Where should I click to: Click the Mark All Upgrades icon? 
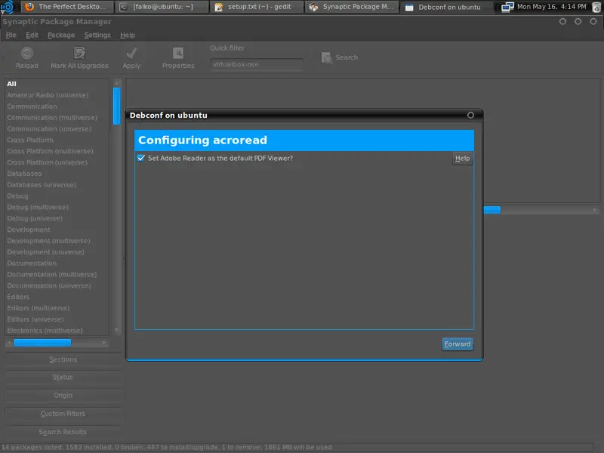pyautogui.click(x=79, y=53)
